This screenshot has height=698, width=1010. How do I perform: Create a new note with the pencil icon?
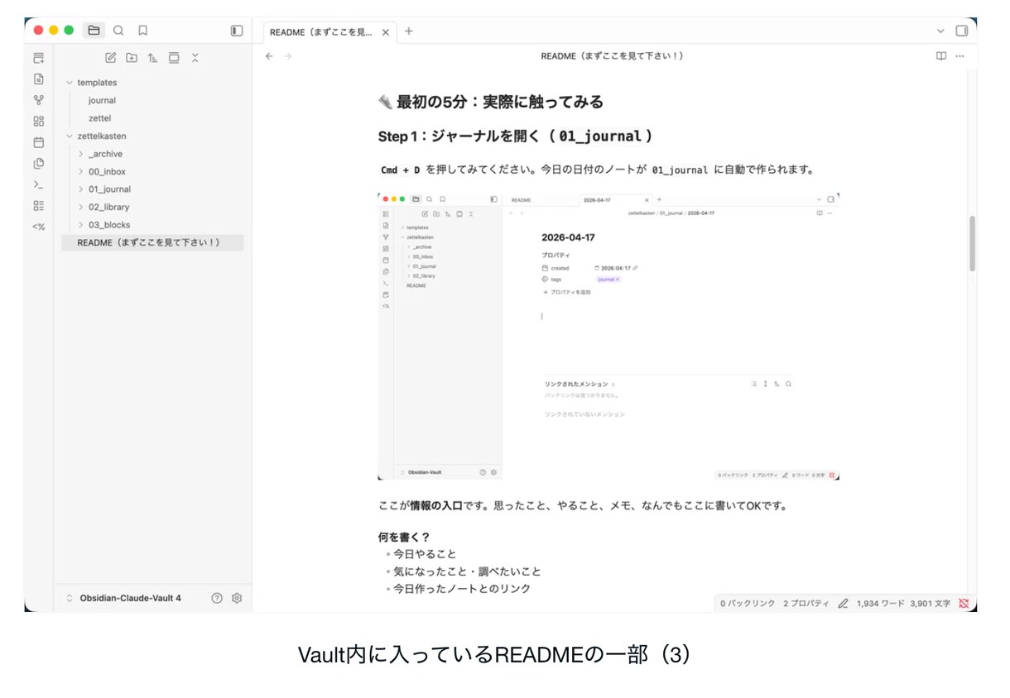[x=110, y=58]
